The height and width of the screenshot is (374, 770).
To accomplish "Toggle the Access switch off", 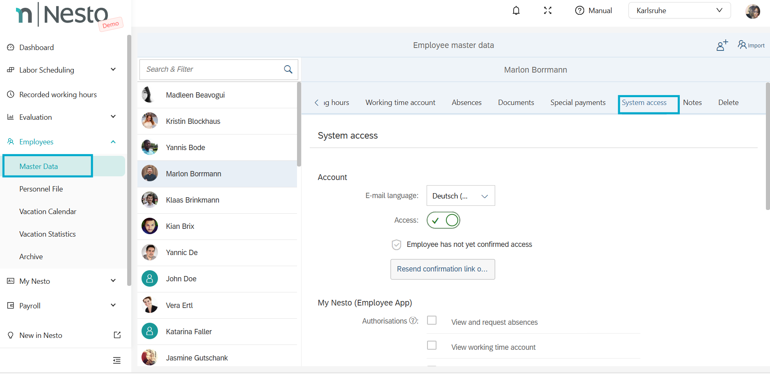I will click(443, 221).
